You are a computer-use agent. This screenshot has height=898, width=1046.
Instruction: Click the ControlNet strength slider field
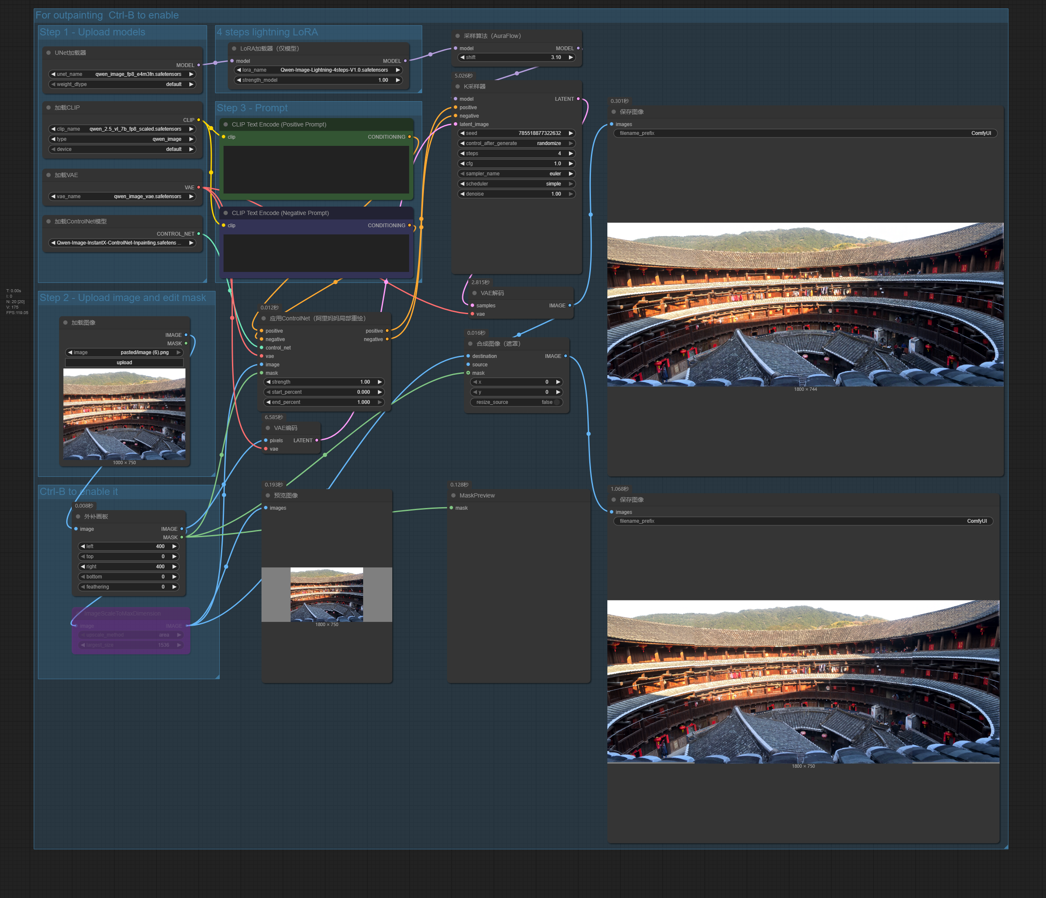(323, 382)
